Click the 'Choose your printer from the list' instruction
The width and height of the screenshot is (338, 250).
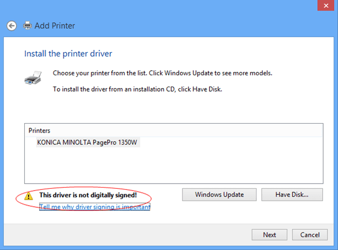tap(163, 73)
